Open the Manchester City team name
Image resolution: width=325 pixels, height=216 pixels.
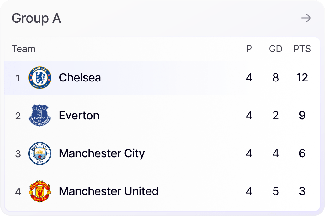coord(102,153)
